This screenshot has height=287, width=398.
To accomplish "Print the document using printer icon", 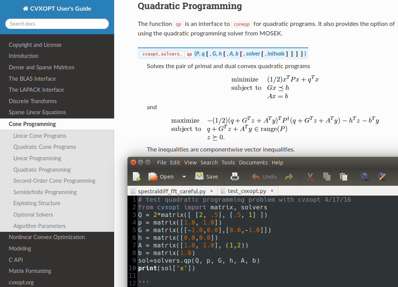I will tap(235, 177).
